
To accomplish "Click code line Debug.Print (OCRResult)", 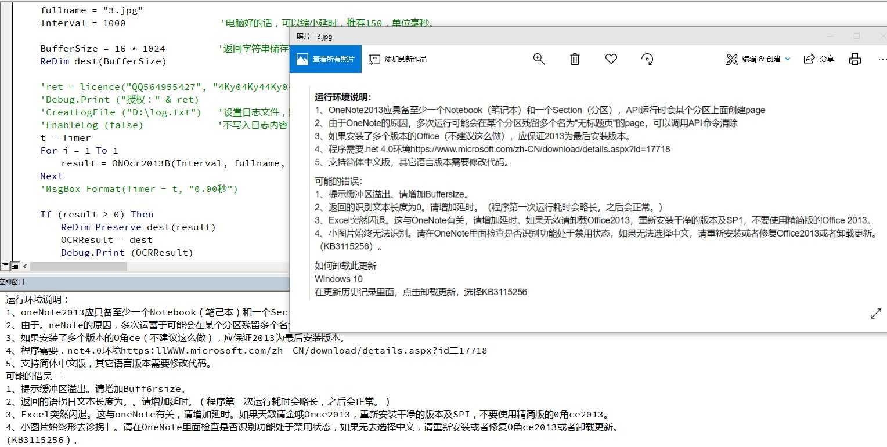I will (127, 253).
